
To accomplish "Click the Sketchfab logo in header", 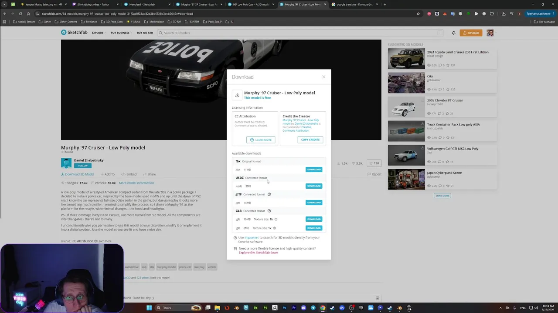I will point(74,33).
